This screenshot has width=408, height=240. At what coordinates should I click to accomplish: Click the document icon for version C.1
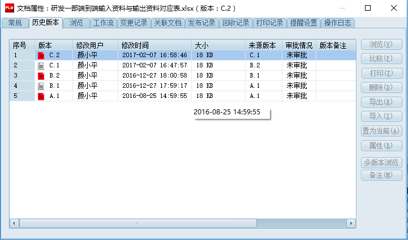coord(41,66)
